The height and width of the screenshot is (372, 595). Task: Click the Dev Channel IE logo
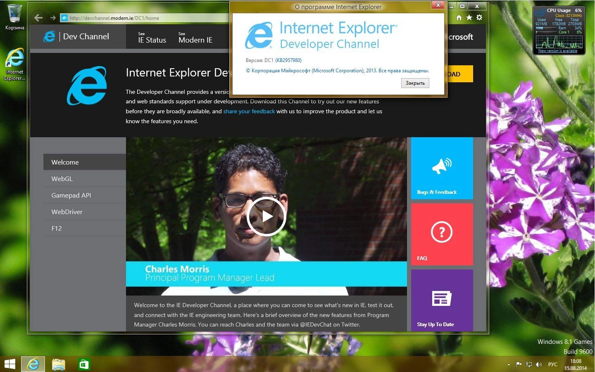(x=49, y=36)
